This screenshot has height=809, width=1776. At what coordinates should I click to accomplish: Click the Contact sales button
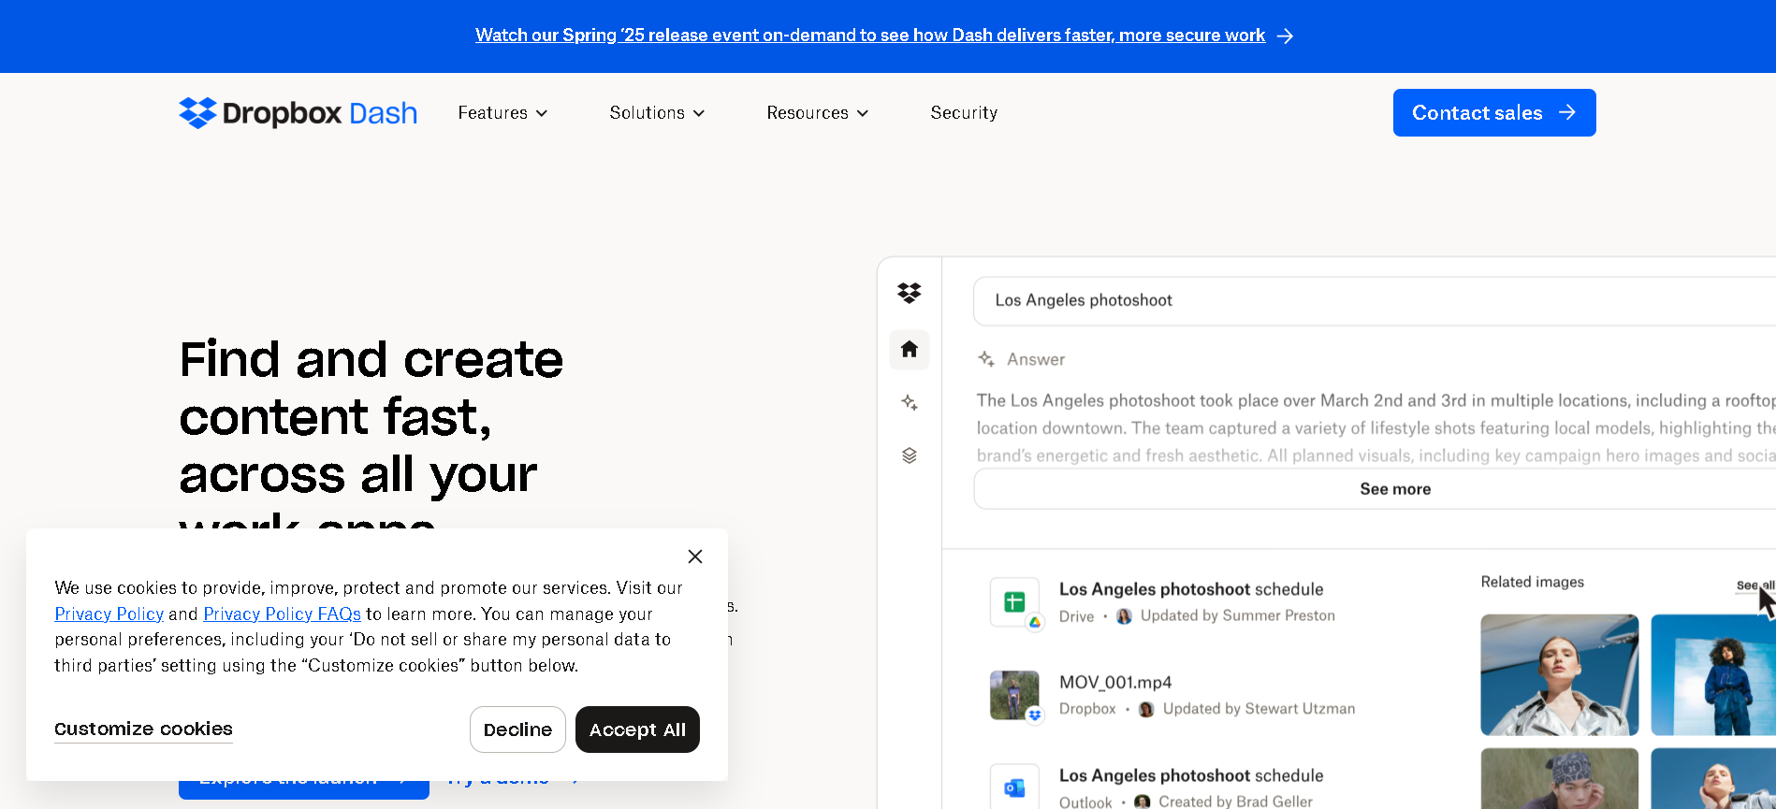pos(1494,113)
